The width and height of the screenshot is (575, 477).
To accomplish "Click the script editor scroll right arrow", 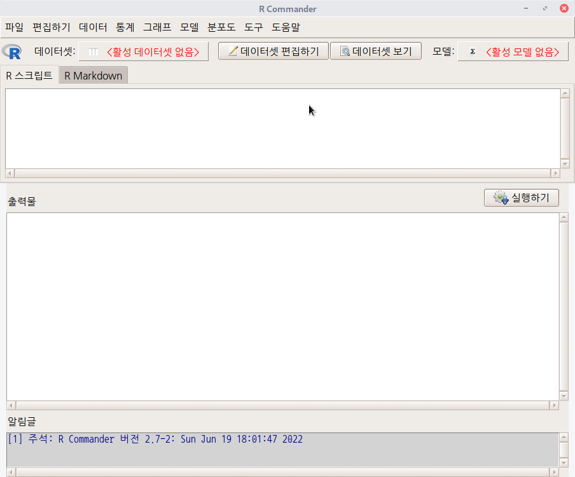I will pyautogui.click(x=555, y=173).
